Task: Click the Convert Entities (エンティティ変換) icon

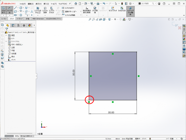Action: 45,10
